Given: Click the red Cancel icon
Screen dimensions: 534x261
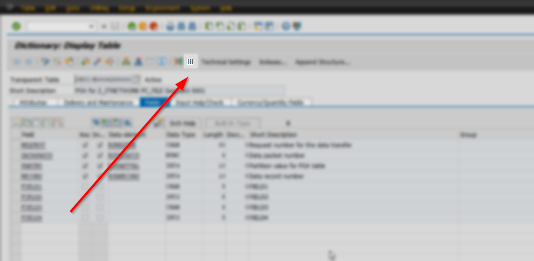Looking at the screenshot, I should (154, 26).
